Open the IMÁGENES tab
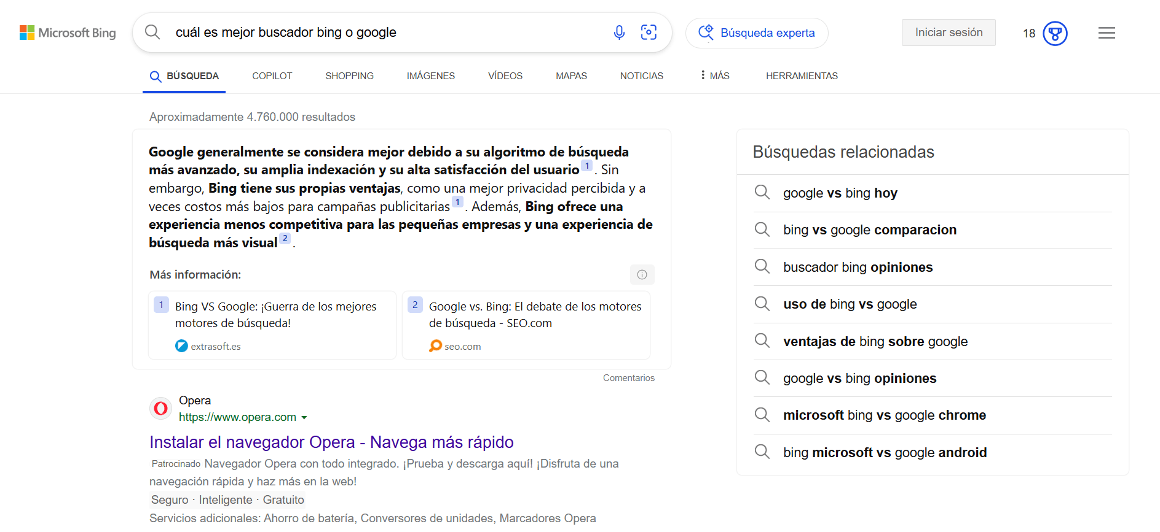Viewport: 1160px width, 532px height. (x=431, y=76)
